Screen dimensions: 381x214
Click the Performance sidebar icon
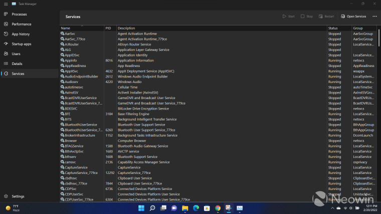pos(6,24)
